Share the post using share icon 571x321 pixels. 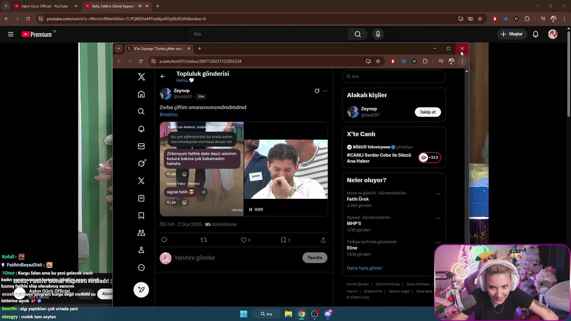[x=323, y=240]
